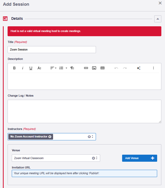This screenshot has width=165, height=188.
Task: Insert a hyperlink in Description
Action: (86, 68)
